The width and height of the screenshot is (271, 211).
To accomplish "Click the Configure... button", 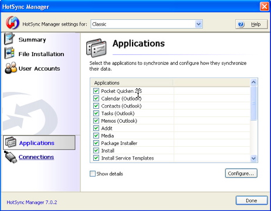I will point(241,173).
